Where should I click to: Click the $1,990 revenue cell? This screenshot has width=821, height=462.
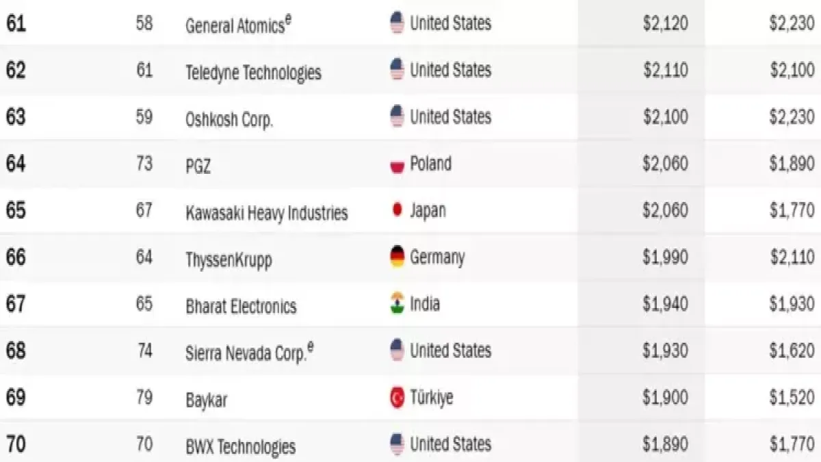(x=665, y=257)
